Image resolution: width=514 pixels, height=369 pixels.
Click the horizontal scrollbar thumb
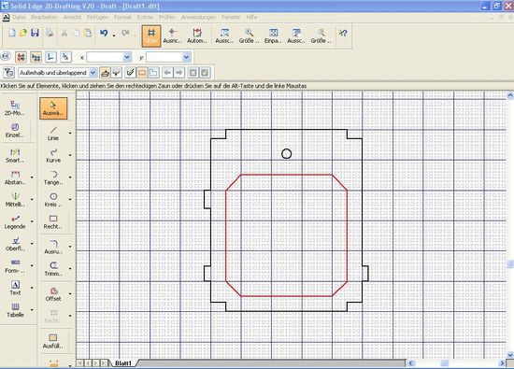tap(445, 363)
